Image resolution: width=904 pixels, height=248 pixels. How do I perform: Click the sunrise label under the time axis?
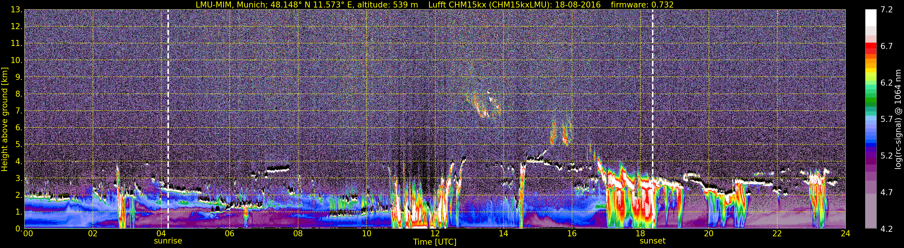click(168, 241)
